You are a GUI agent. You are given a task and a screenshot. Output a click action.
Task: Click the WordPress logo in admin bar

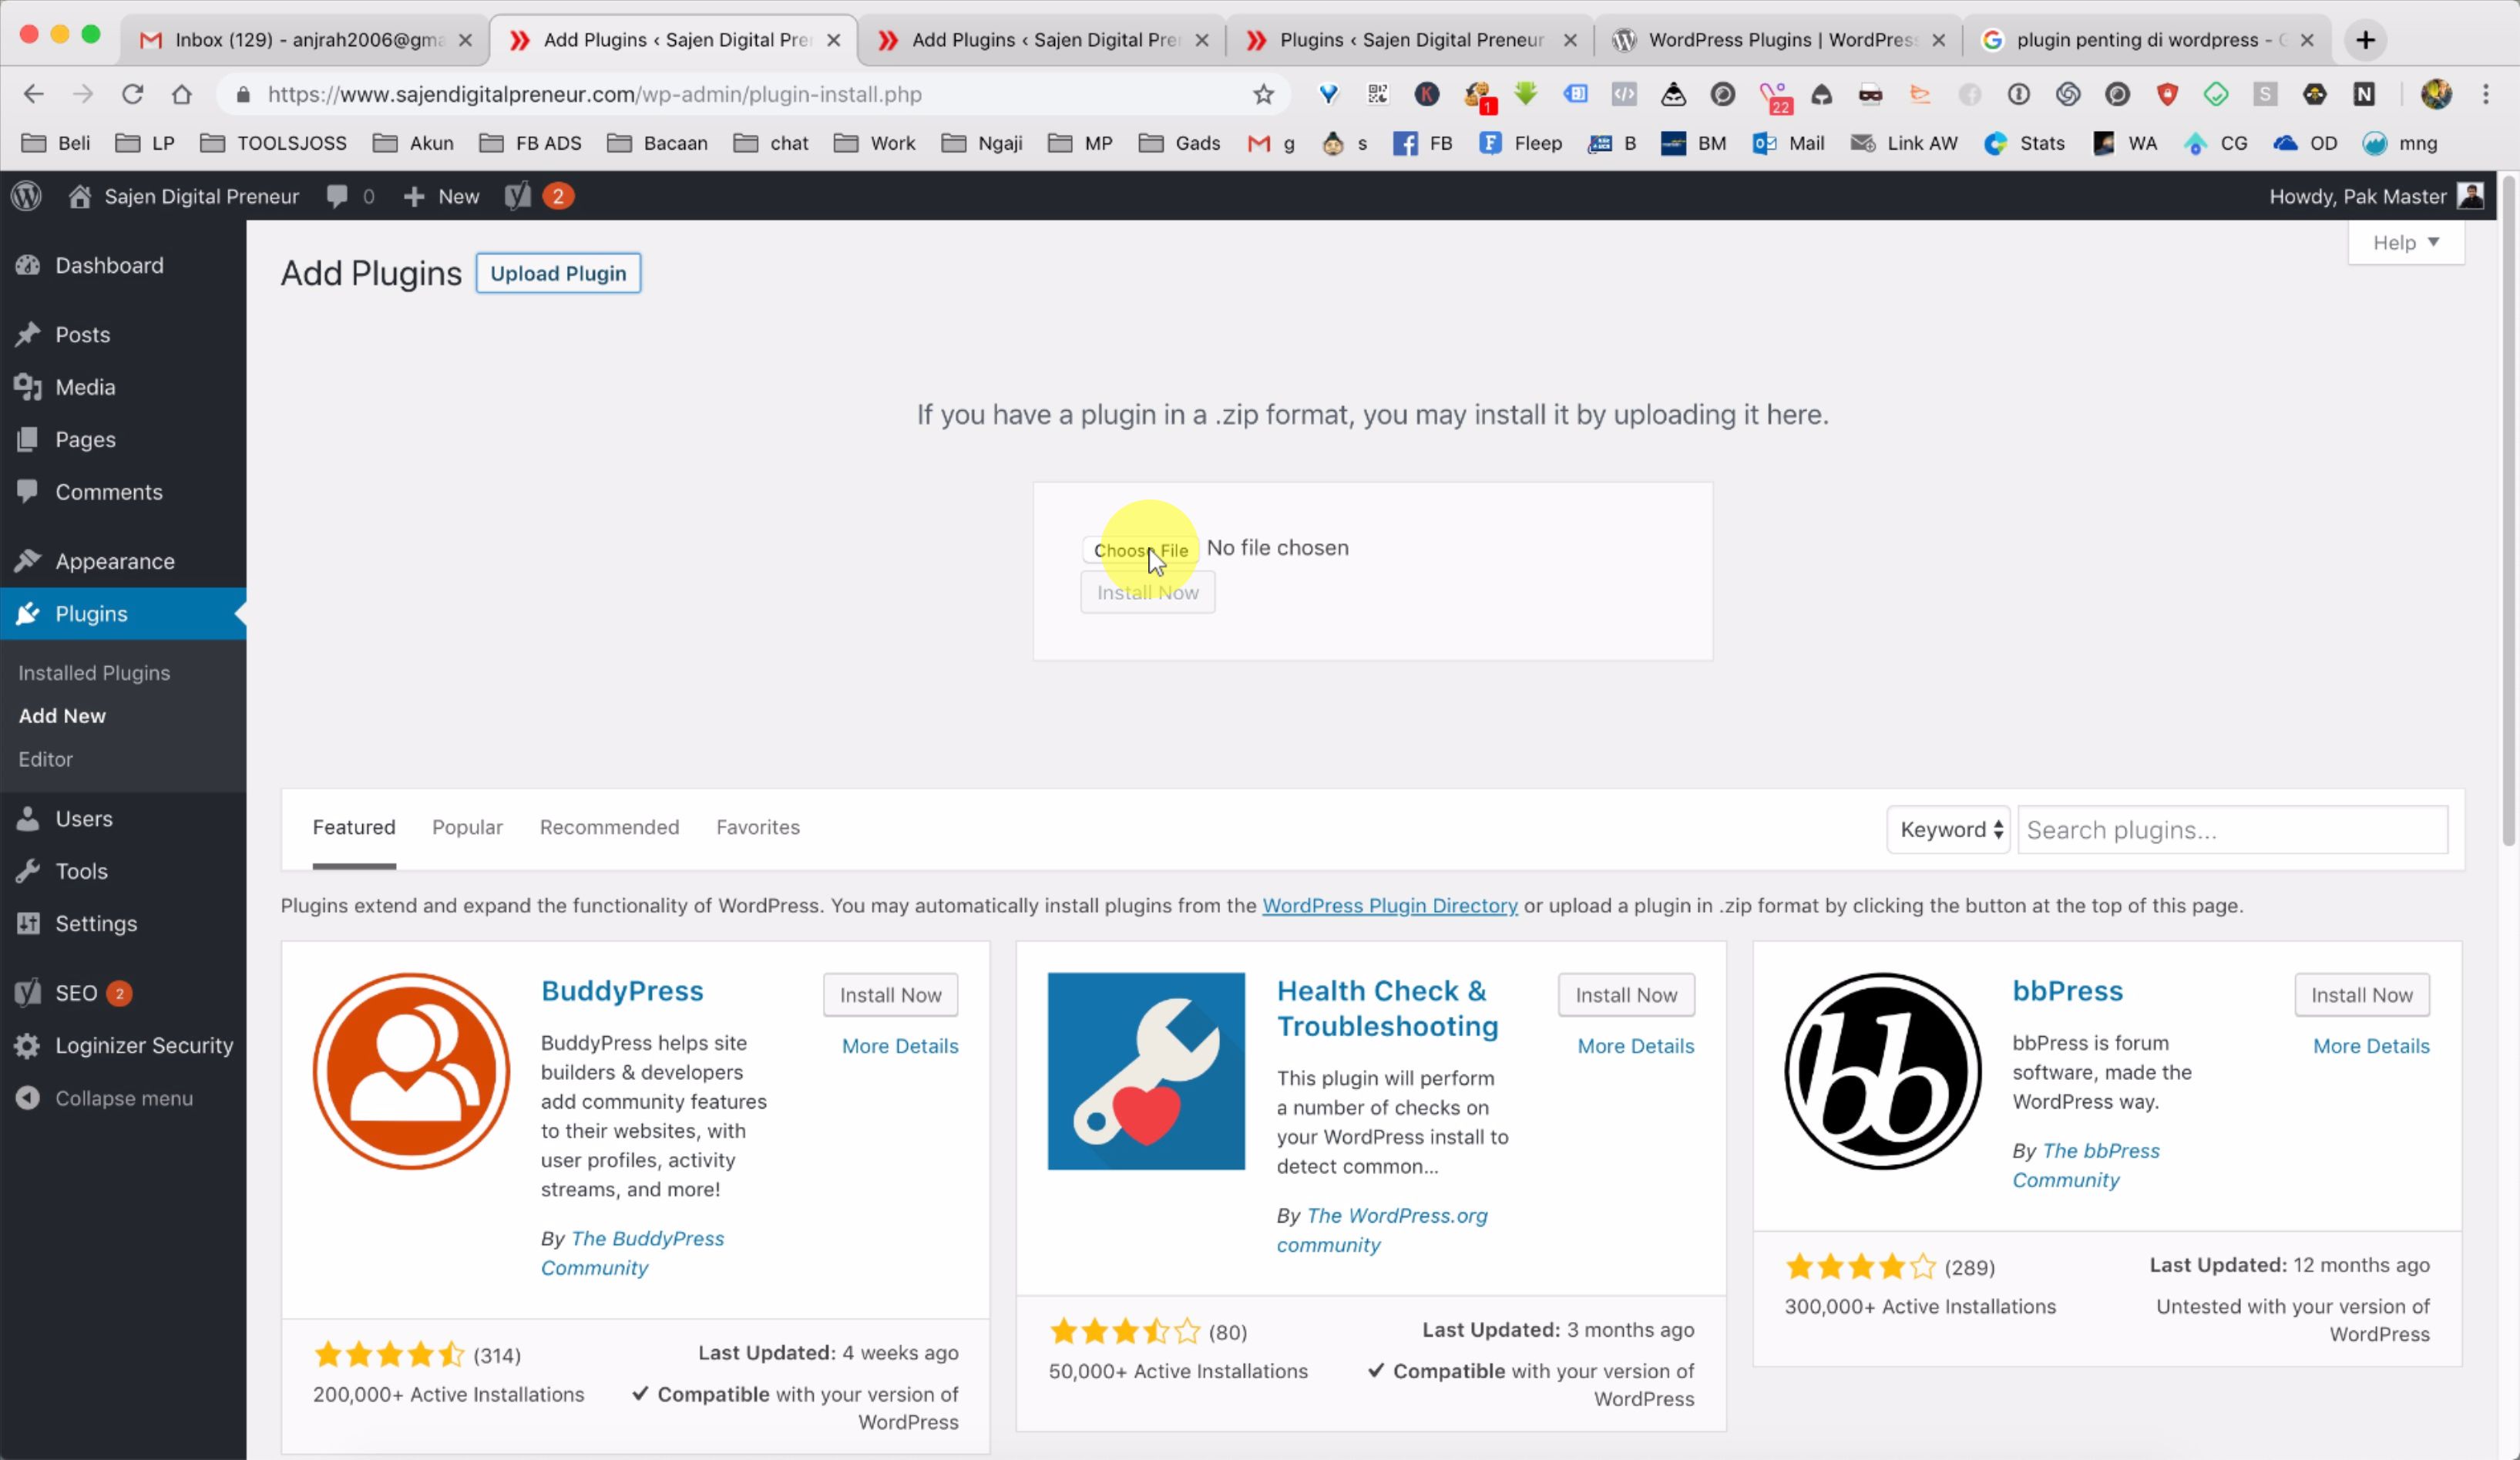(27, 196)
